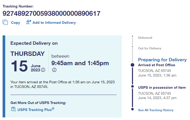
Task: Expand See All Tracking History
Action: 156,110
